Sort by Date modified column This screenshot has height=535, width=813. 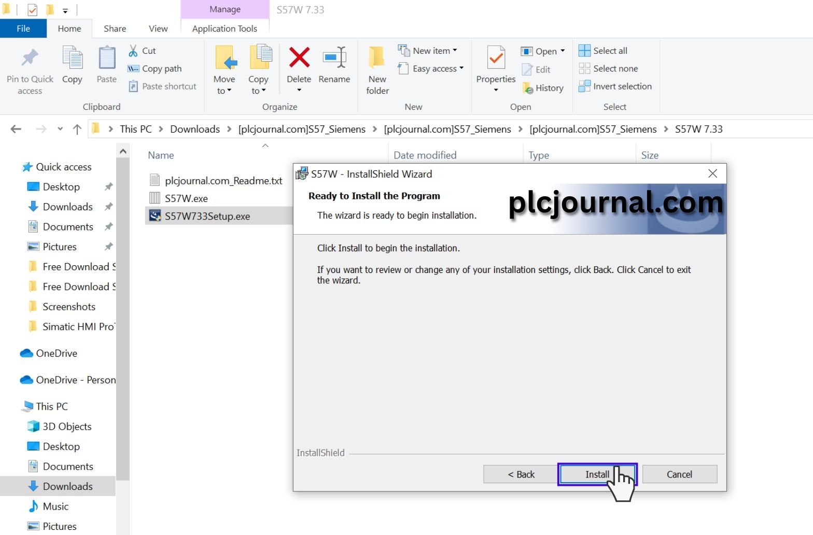point(425,155)
